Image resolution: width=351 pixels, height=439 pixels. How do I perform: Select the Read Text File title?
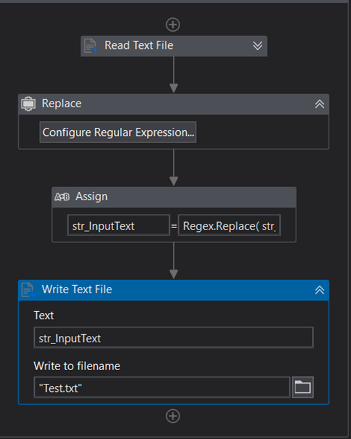tap(139, 45)
